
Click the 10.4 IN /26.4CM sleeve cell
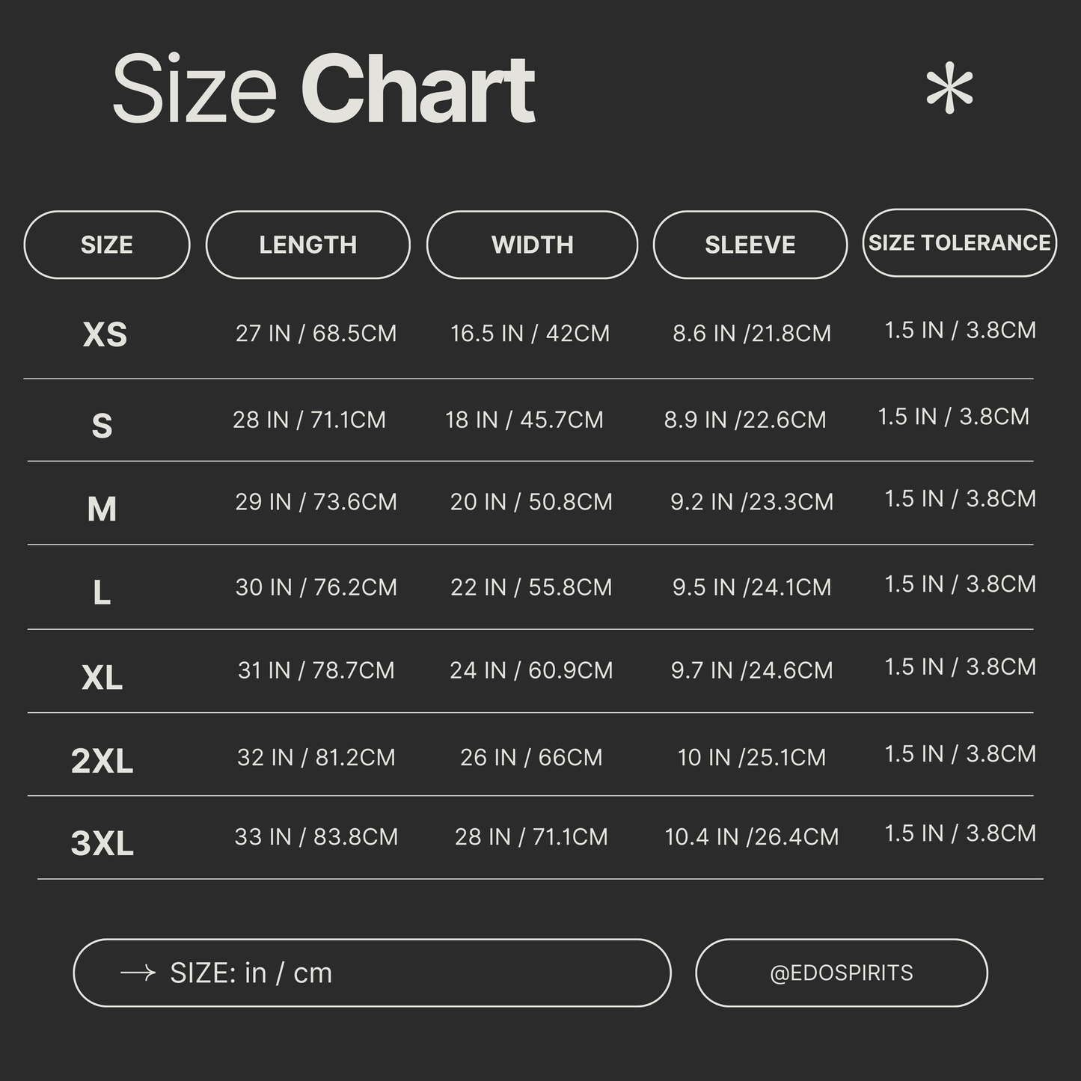(x=752, y=836)
